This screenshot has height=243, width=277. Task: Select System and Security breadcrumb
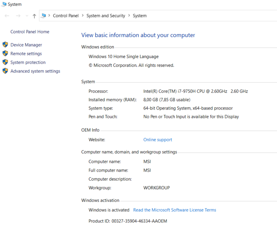tap(106, 16)
